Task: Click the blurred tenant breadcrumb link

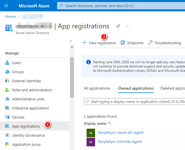Action: point(32,16)
